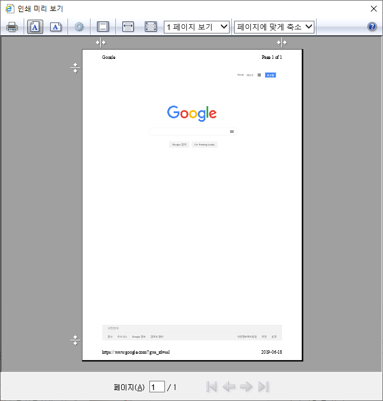Click the 'I'm Feeling Lucky' button in preview
383x401 pixels.
204,144
